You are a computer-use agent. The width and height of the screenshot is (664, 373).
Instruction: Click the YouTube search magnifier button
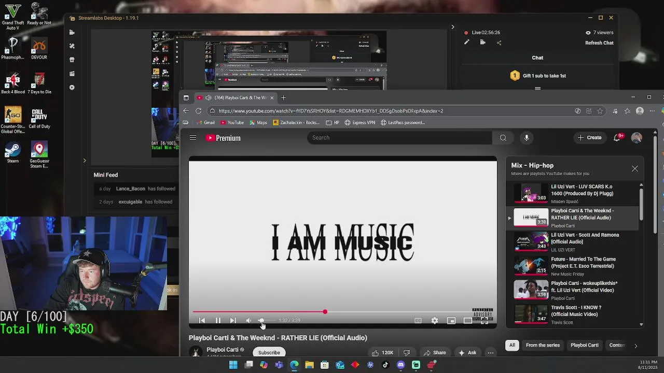tap(503, 138)
